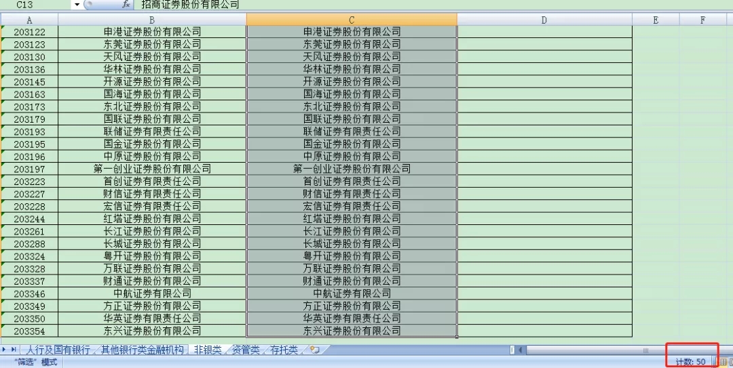Click cell 203346 in column A
The image size is (733, 368).
click(x=29, y=293)
